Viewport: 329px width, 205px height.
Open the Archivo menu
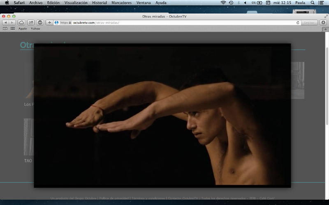(36, 3)
